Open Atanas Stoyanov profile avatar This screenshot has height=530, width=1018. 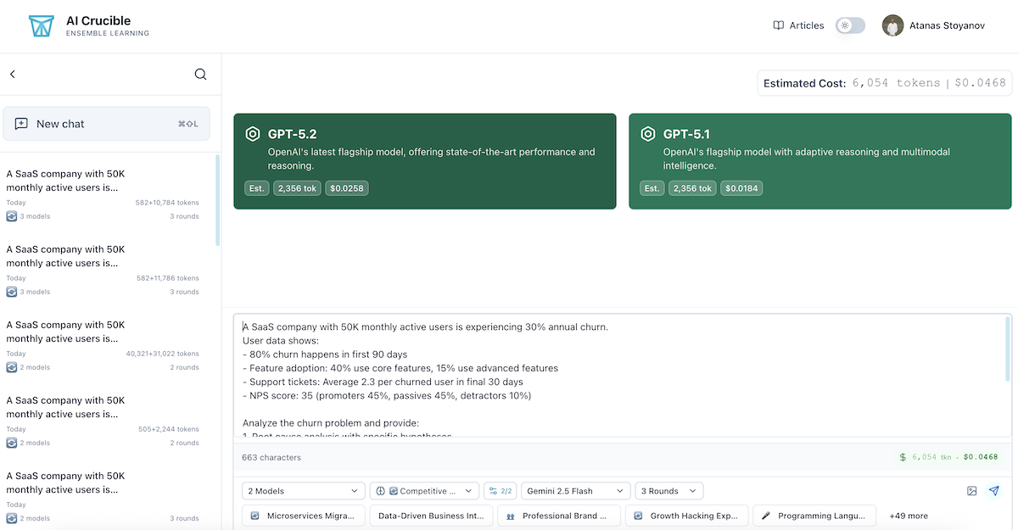pyautogui.click(x=892, y=25)
